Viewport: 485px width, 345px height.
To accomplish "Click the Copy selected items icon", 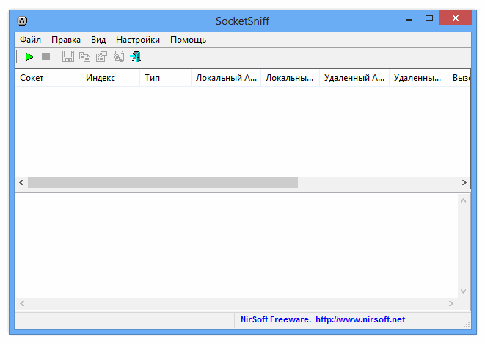I will click(84, 57).
